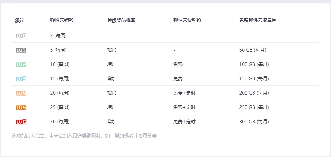
Task: Select the green LV2 level badge
Action: (21, 65)
